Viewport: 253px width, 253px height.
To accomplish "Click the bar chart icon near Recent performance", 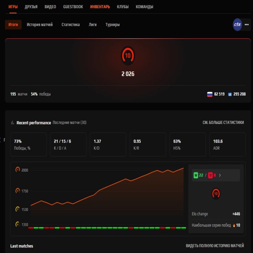I will (12, 123).
